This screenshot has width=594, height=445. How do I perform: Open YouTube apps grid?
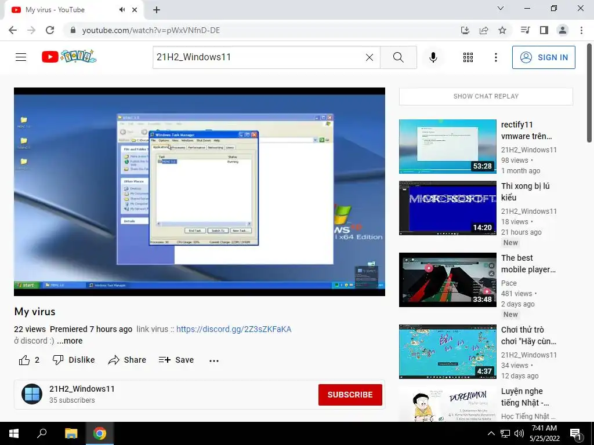click(468, 57)
